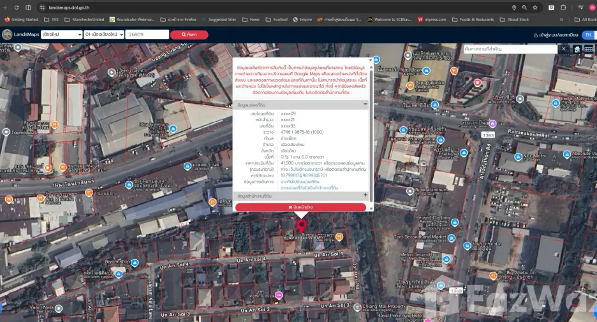Click the popup vertical scrollbar
The height and width of the screenshot is (322, 597).
371,137
